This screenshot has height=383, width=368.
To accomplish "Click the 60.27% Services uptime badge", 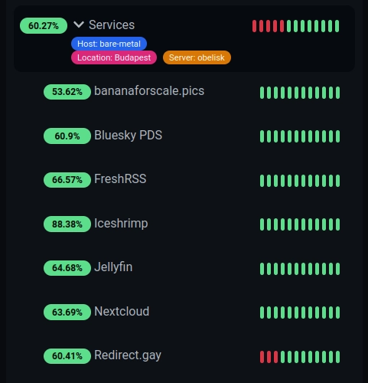I will coord(44,25).
